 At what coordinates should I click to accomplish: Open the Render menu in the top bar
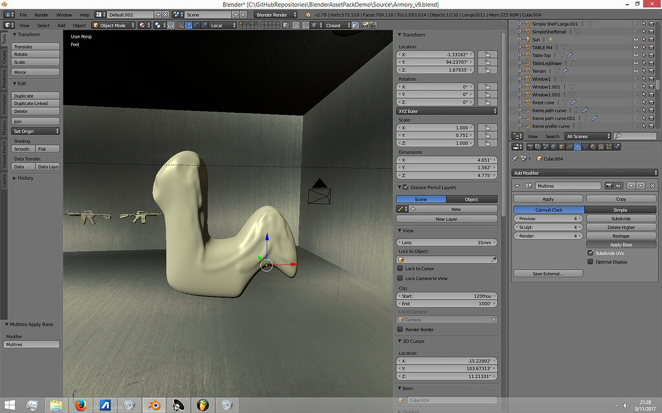[41, 14]
